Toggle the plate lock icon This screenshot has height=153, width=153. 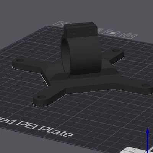pyautogui.click(x=111, y=33)
